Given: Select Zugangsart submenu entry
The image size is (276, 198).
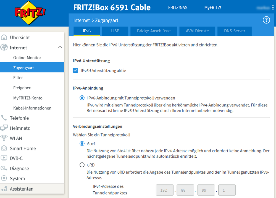Looking at the screenshot, I should pyautogui.click(x=32, y=68).
